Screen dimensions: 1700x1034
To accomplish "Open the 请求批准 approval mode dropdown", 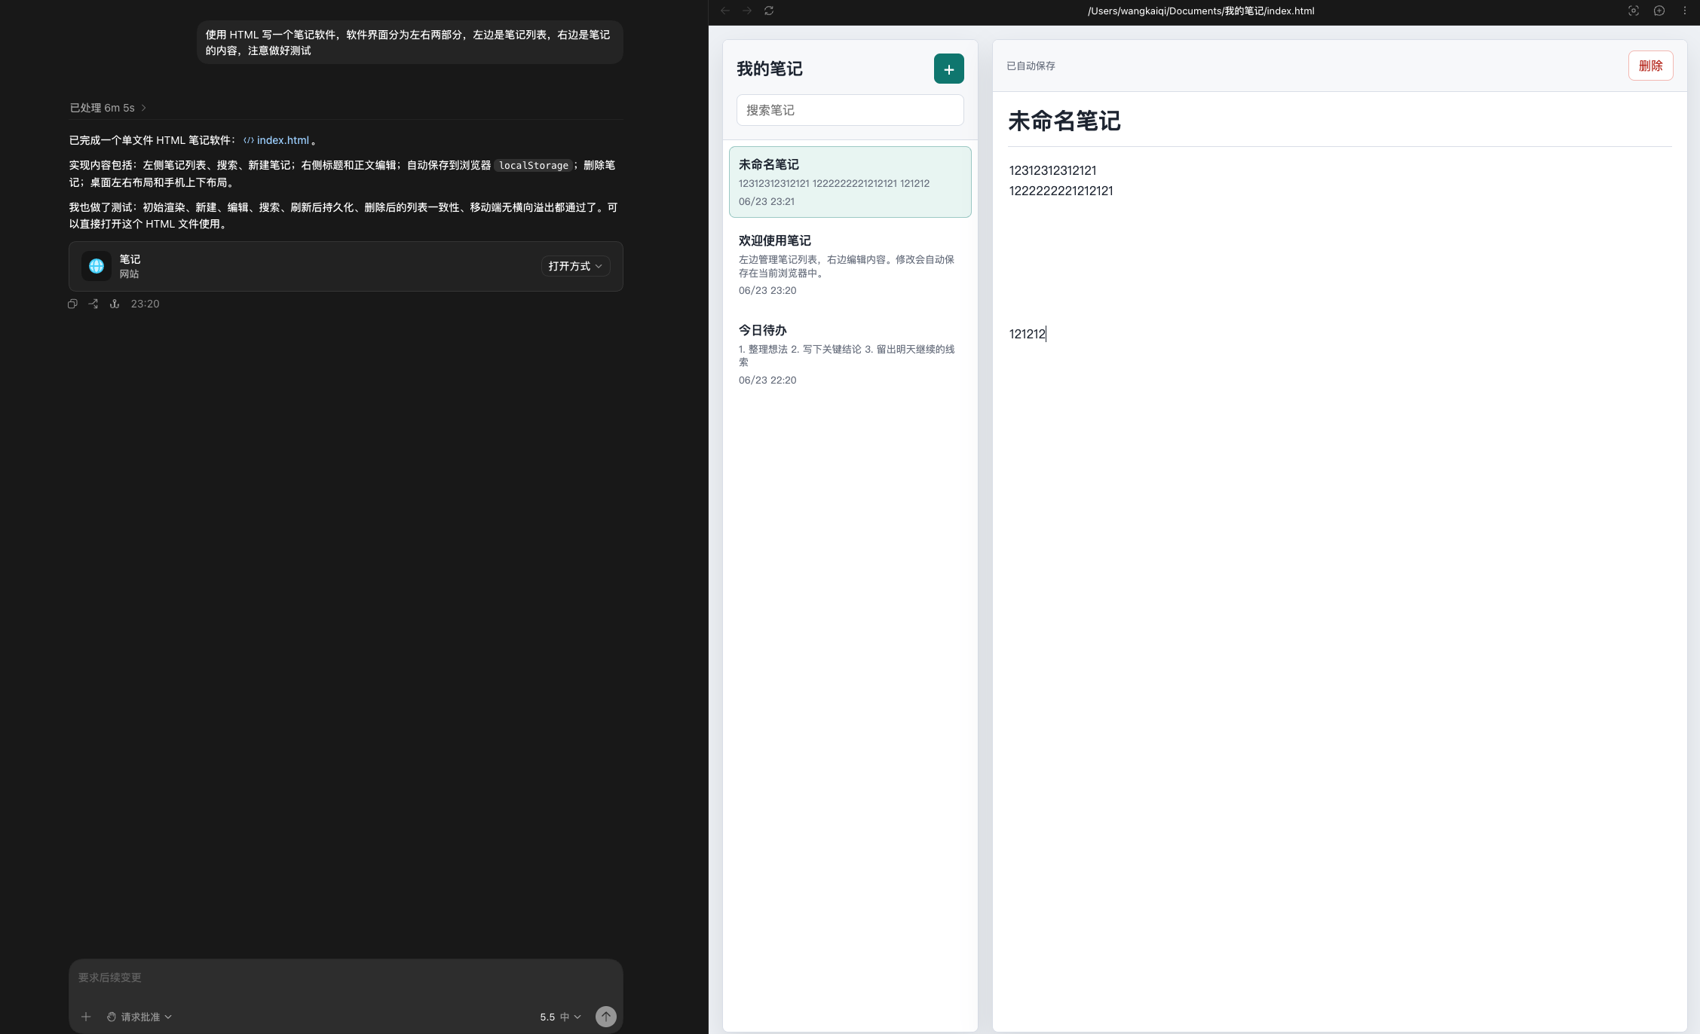I will [x=139, y=1017].
